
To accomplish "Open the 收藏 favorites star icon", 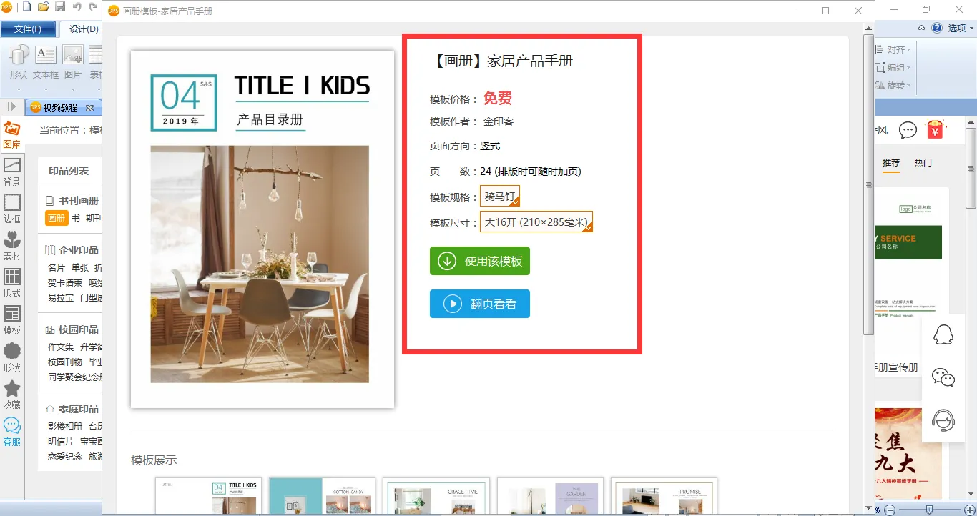I will tap(11, 395).
